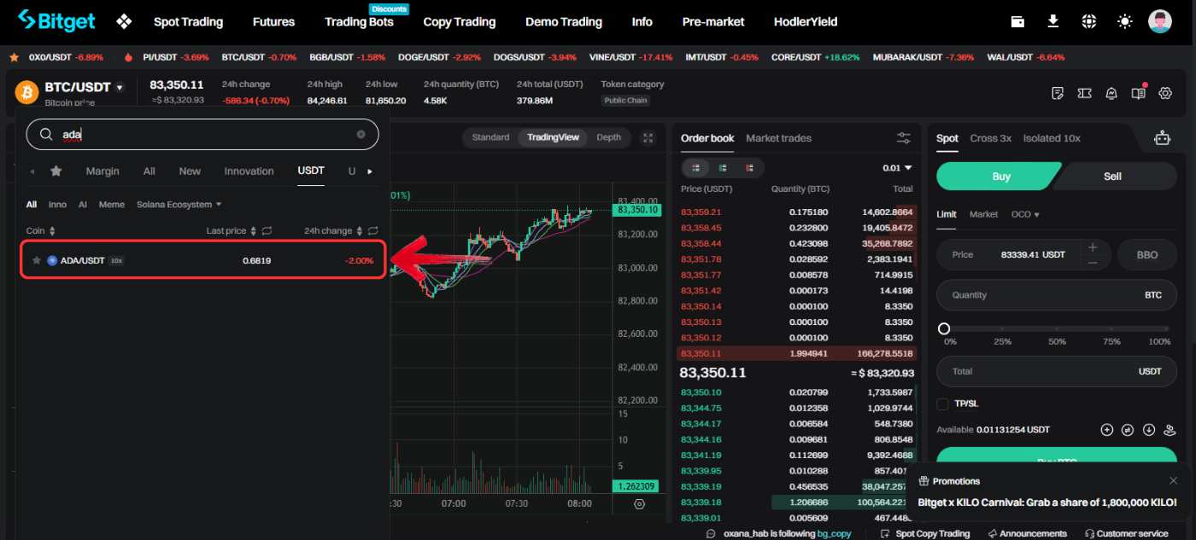Open the Solana Ecosystem dropdown

[179, 204]
